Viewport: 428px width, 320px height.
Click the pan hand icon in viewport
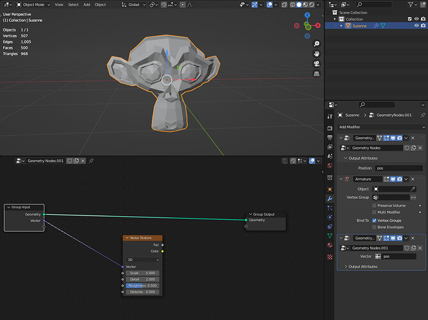click(317, 54)
